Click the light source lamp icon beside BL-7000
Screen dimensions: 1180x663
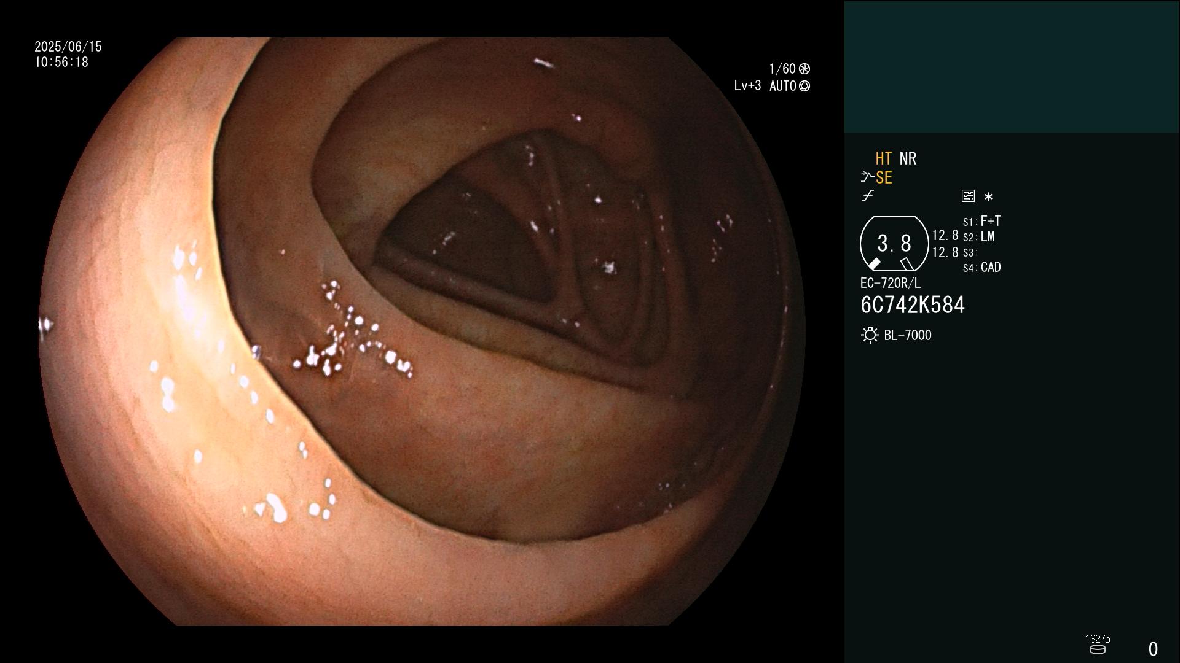(x=870, y=335)
